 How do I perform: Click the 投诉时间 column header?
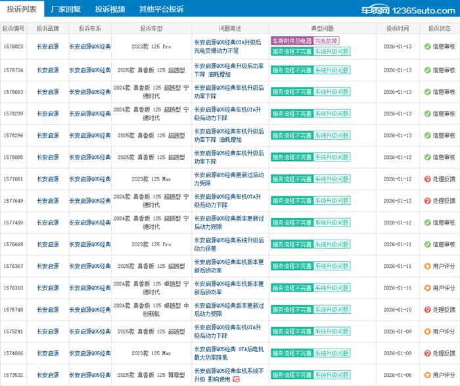pyautogui.click(x=397, y=28)
